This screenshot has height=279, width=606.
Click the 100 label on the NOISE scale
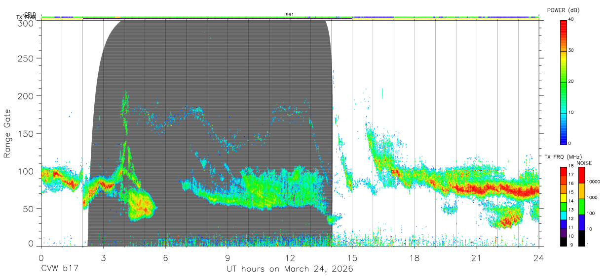click(591, 213)
